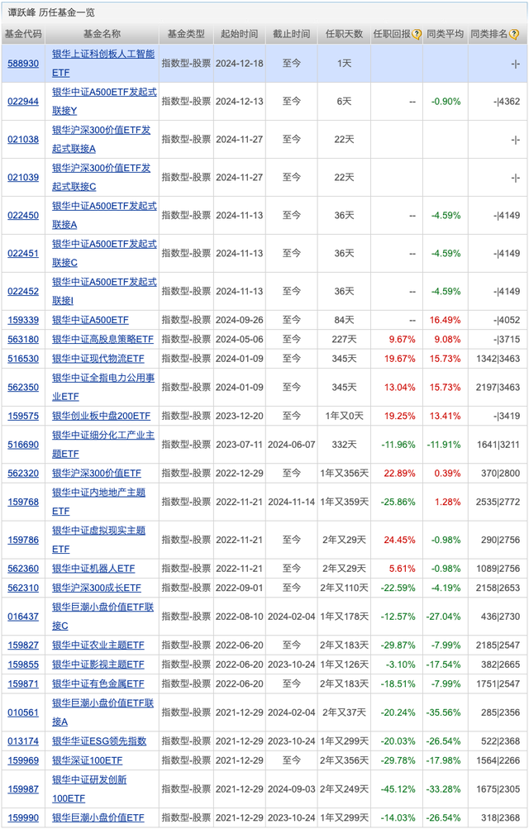Open fund code 159339

[23, 321]
